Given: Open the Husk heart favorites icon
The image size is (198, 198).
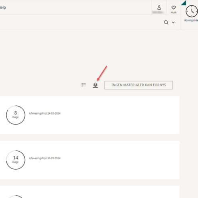Looking at the screenshot, I should click(174, 8).
